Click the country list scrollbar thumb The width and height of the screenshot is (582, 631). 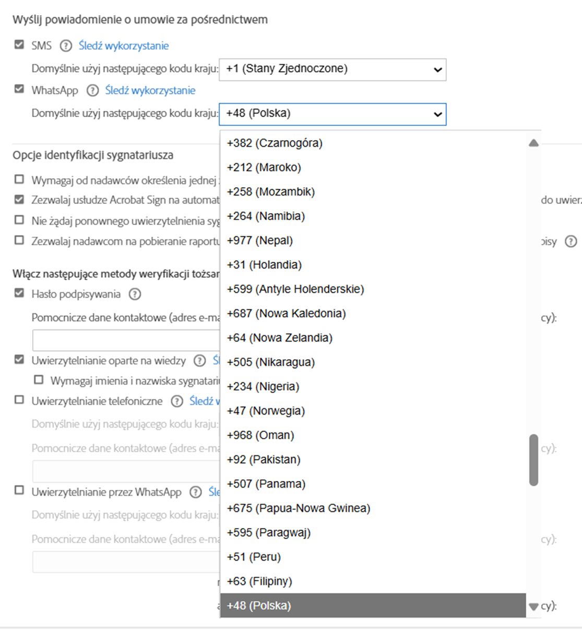click(x=533, y=460)
